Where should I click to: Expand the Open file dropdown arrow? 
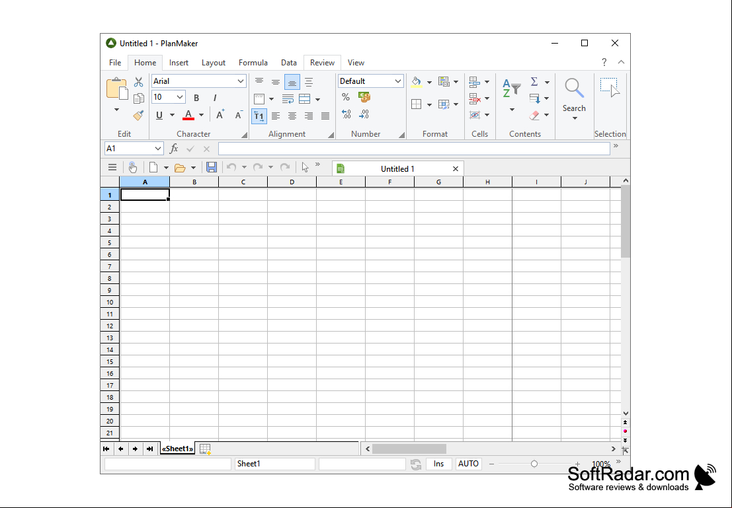click(x=193, y=168)
